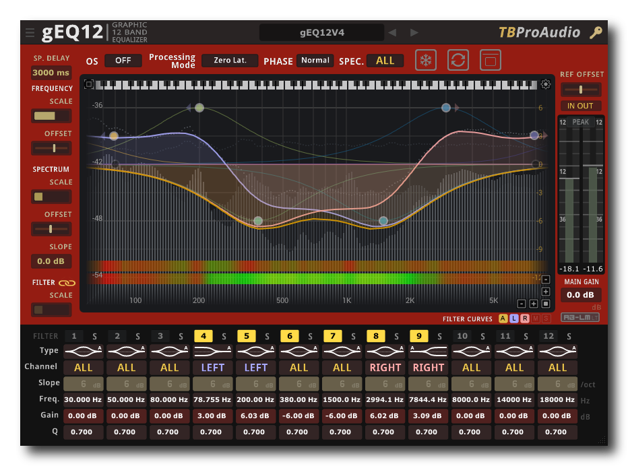Click filter 8 gain 6.02 dB field

pyautogui.click(x=385, y=416)
